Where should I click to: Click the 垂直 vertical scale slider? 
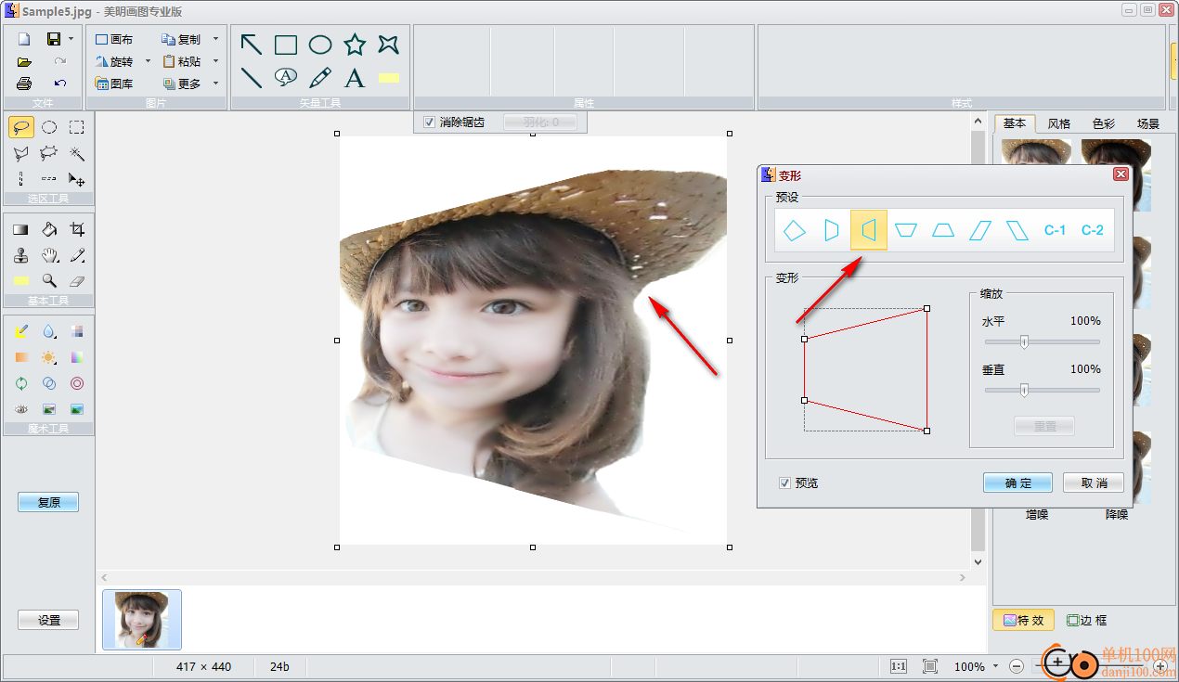[x=1042, y=390]
